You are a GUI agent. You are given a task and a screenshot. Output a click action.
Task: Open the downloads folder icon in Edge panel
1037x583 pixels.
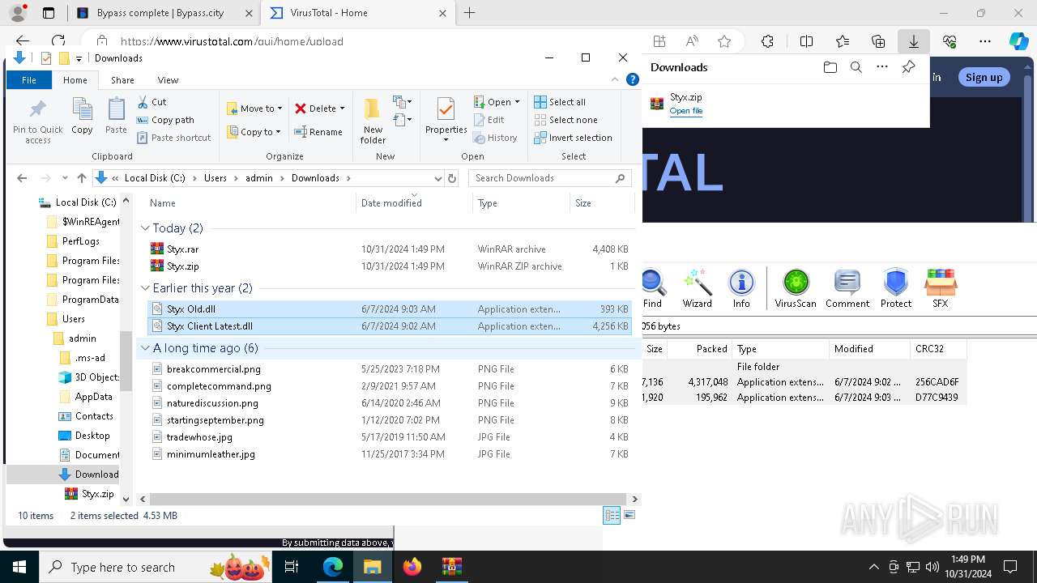[830, 67]
